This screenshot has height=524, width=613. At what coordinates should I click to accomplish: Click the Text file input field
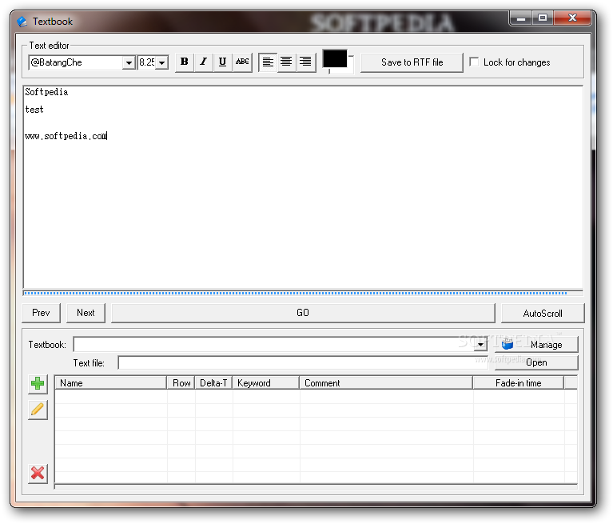303,362
